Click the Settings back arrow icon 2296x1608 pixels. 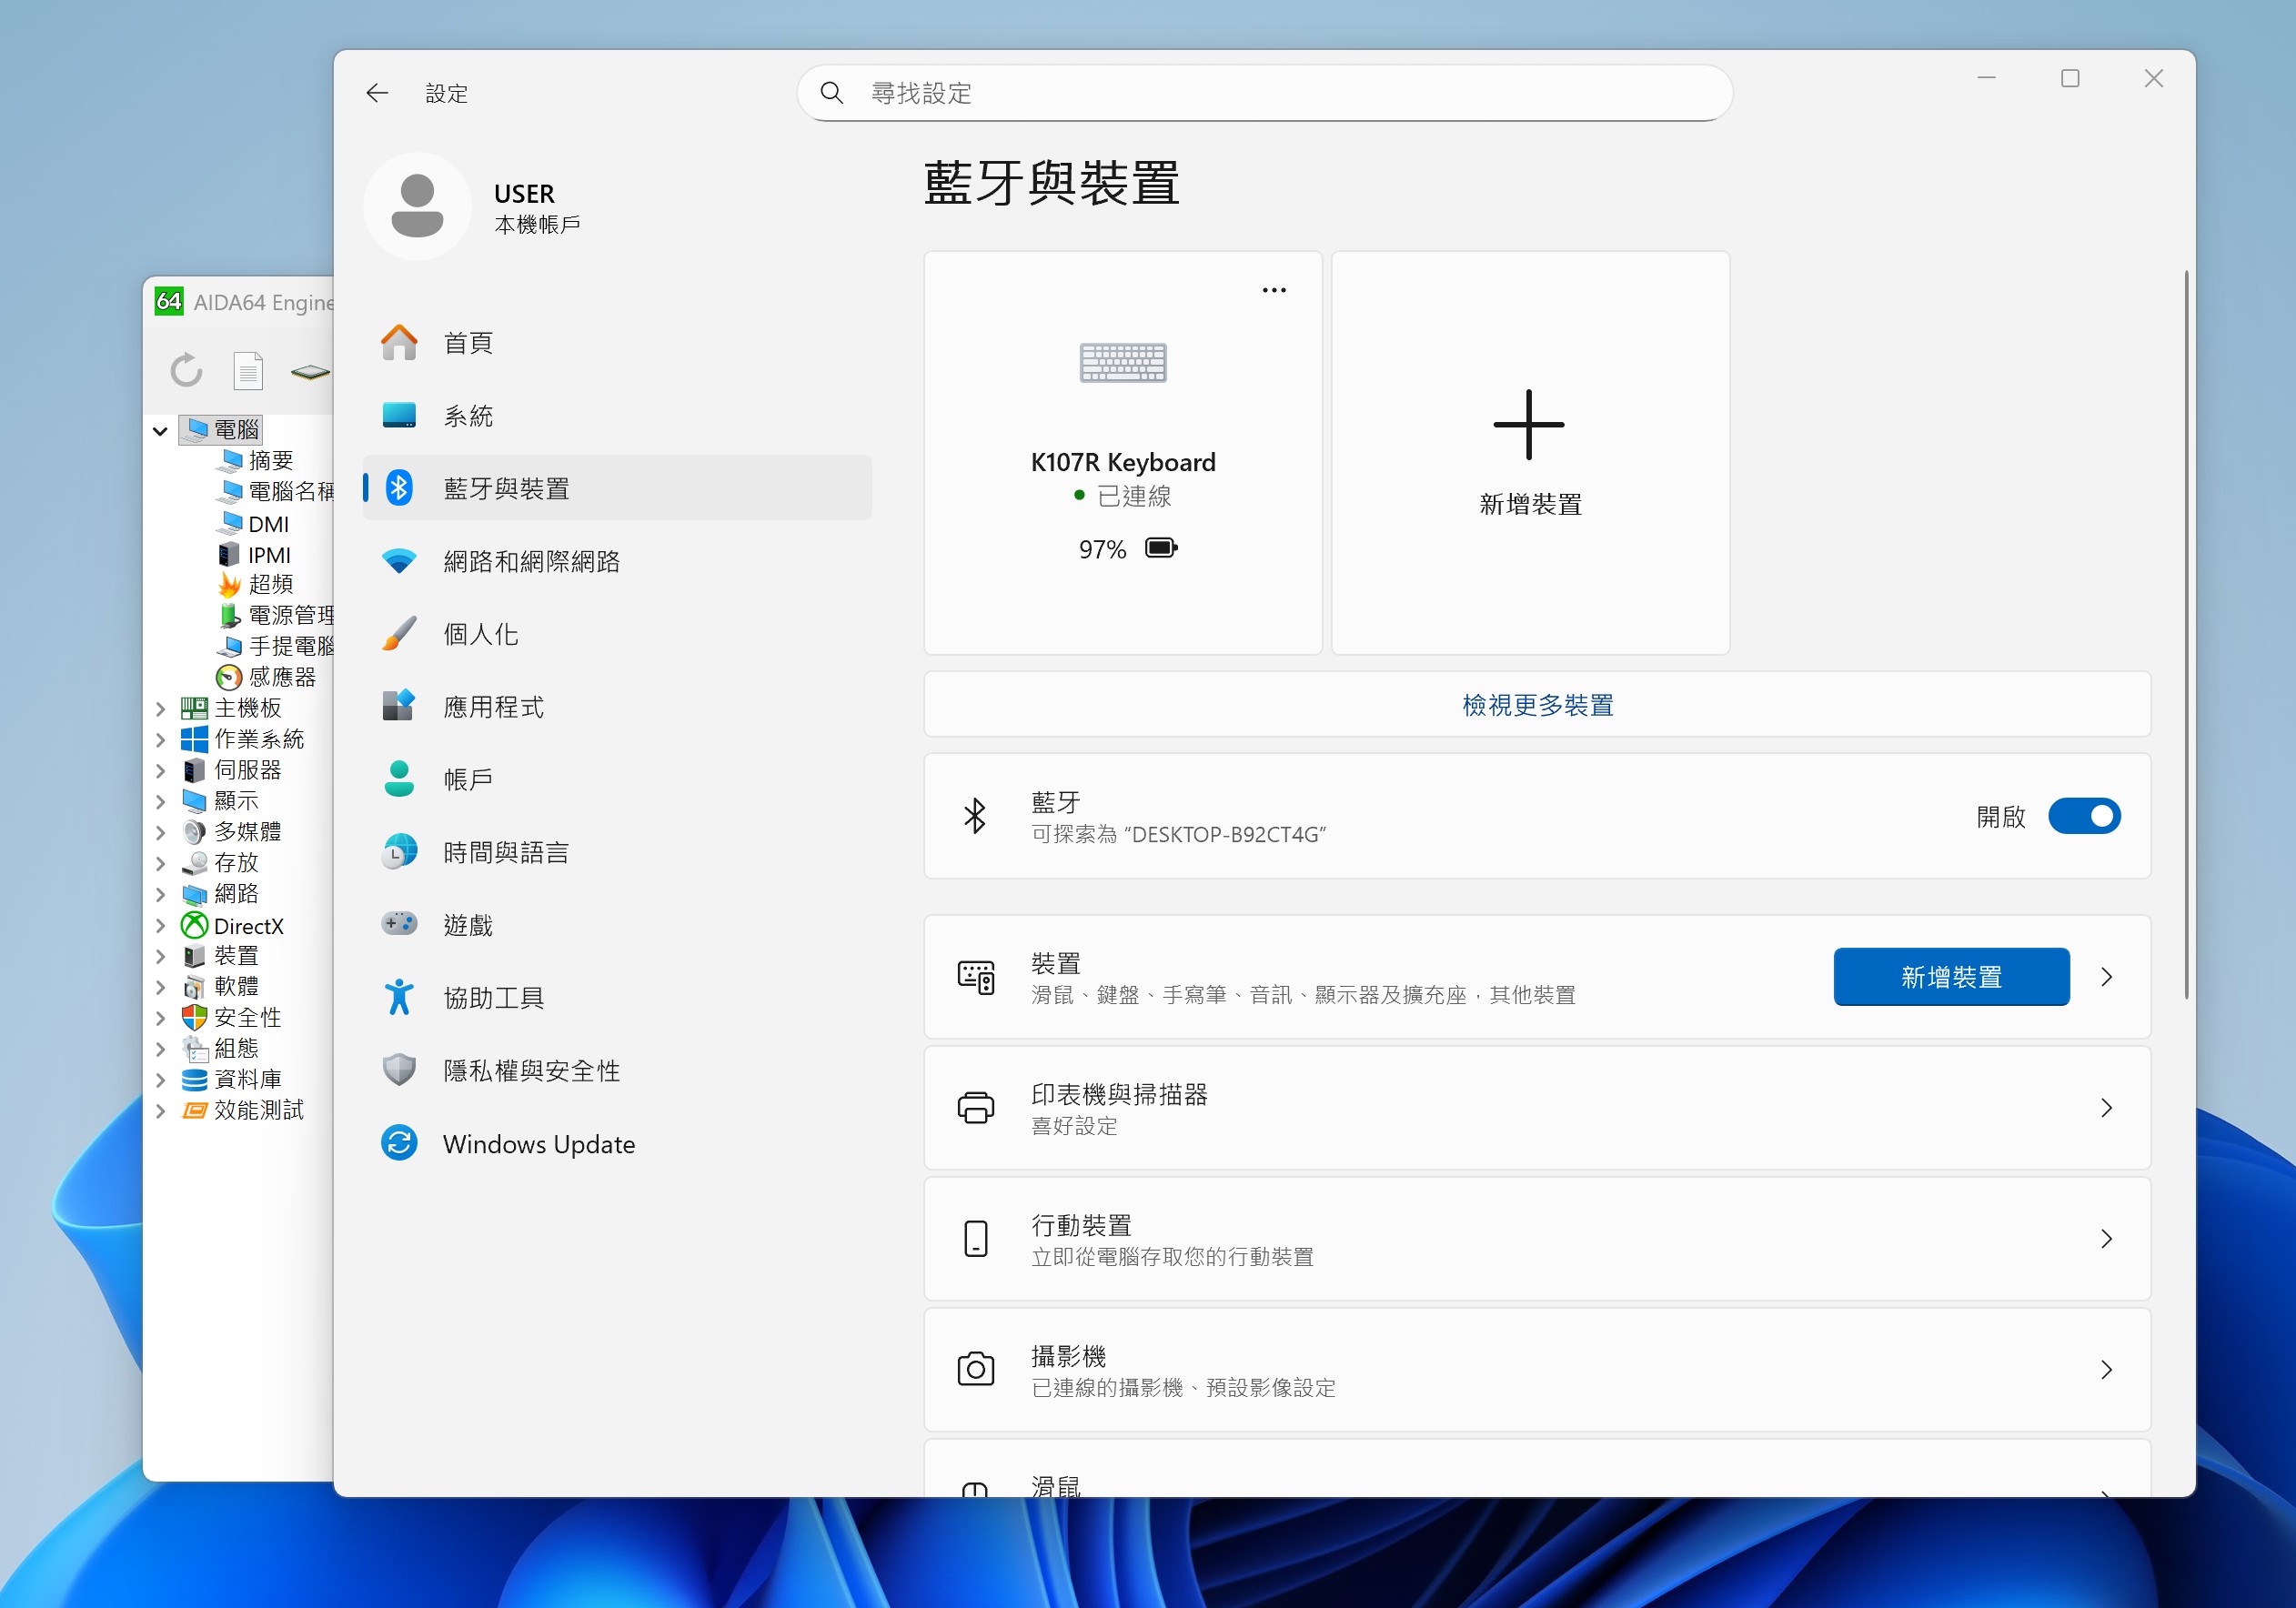(377, 93)
